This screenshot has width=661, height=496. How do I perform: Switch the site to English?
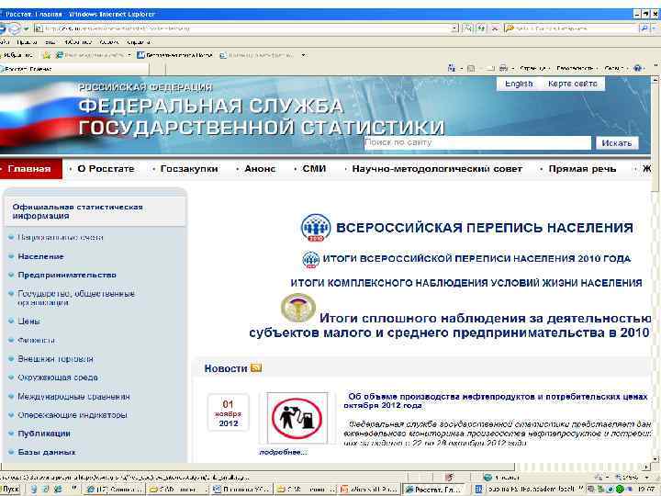[x=519, y=84]
